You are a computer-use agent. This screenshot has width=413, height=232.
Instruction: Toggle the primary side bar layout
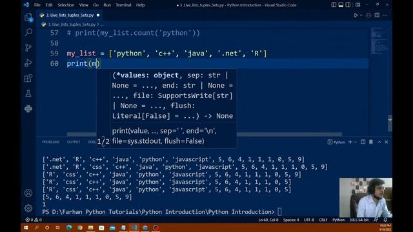[334, 5]
